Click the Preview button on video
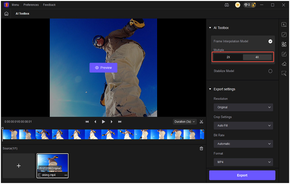 pos(103,68)
